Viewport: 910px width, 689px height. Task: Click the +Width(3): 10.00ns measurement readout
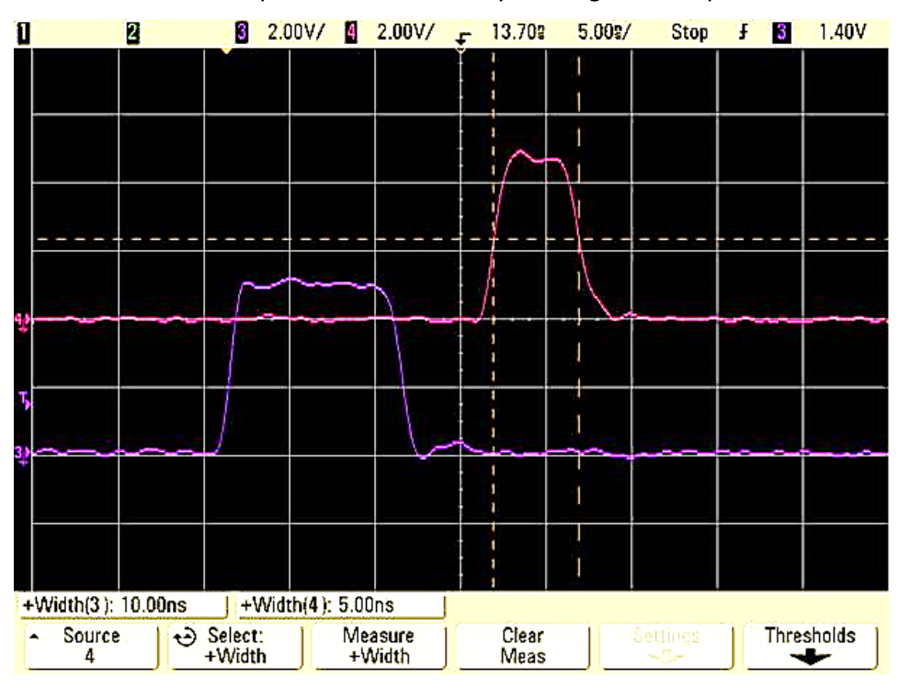tap(122, 604)
